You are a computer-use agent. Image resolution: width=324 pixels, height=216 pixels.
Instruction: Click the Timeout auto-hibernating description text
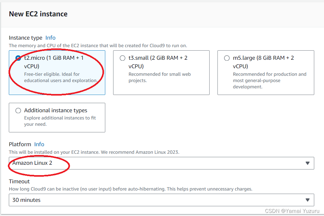click(x=130, y=189)
